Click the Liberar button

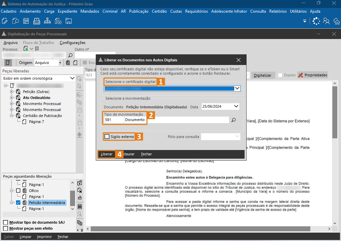pyautogui.click(x=106, y=154)
